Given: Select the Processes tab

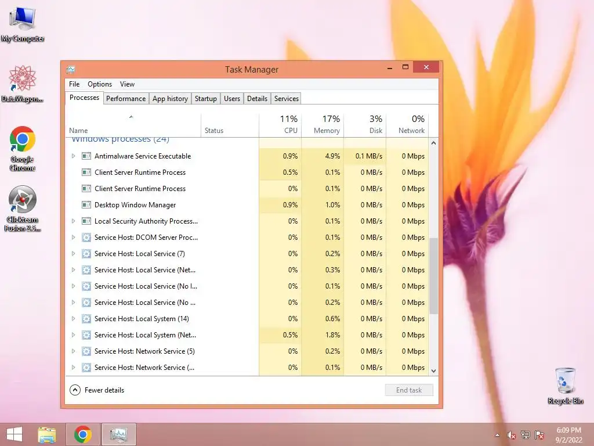Looking at the screenshot, I should coord(85,98).
